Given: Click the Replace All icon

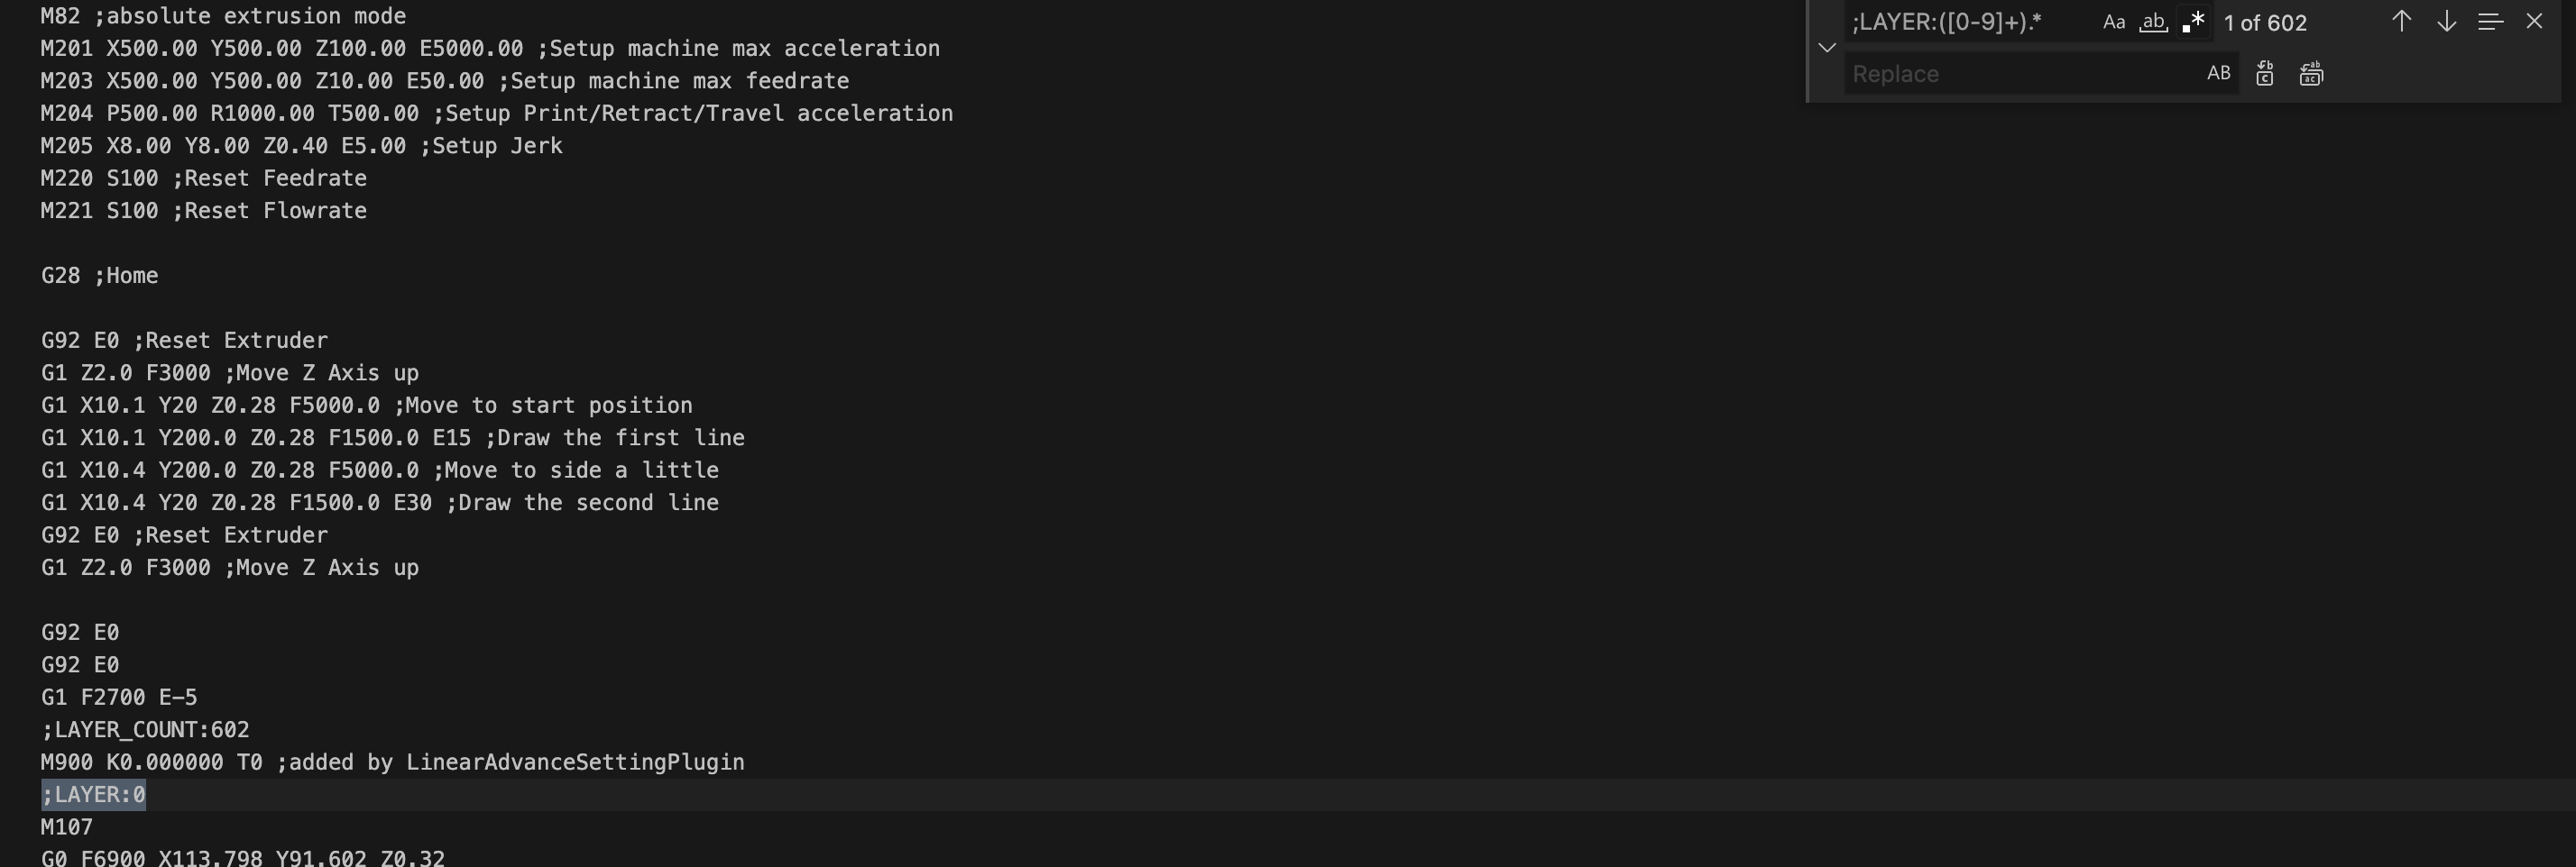Looking at the screenshot, I should 2311,73.
